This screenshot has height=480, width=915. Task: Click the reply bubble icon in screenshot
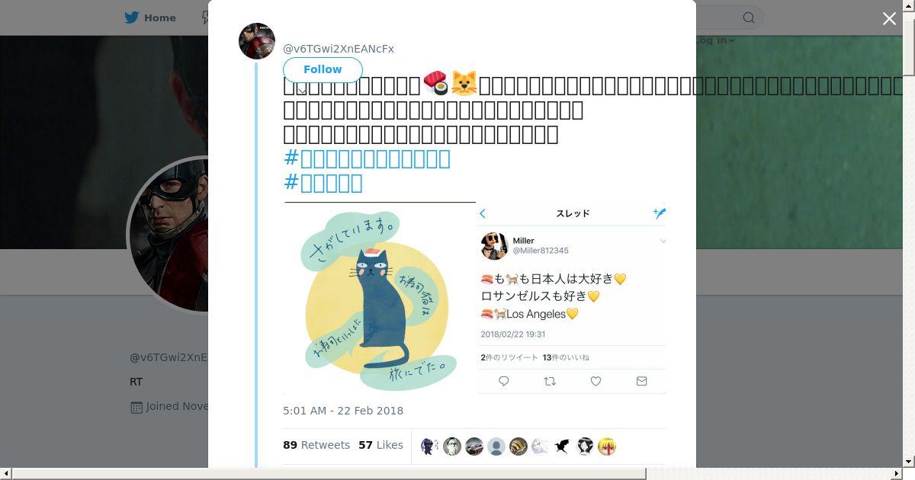coord(504,381)
